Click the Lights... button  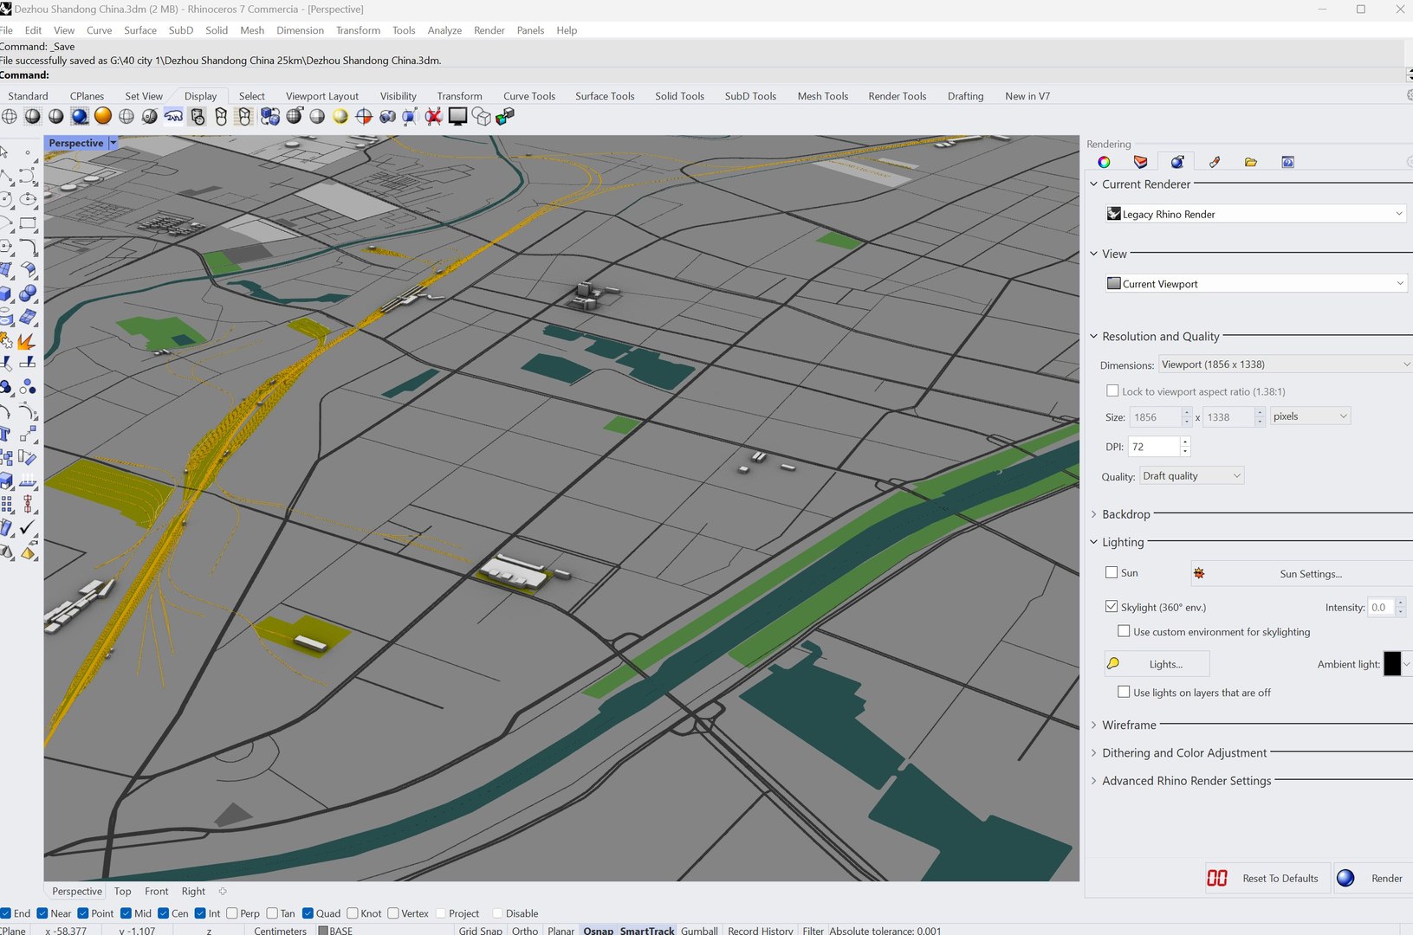(1157, 664)
